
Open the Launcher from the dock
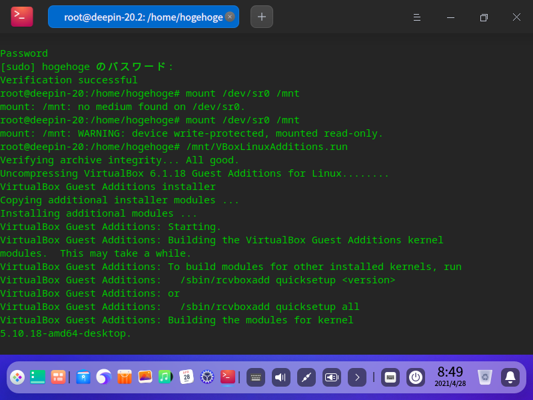[x=17, y=377]
